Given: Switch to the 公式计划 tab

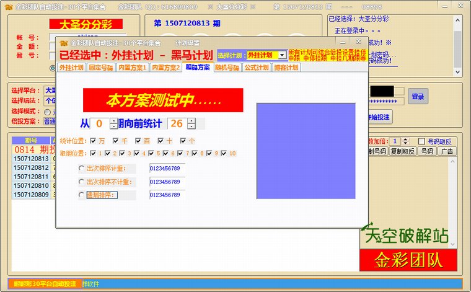Looking at the screenshot, I should pyautogui.click(x=256, y=68).
